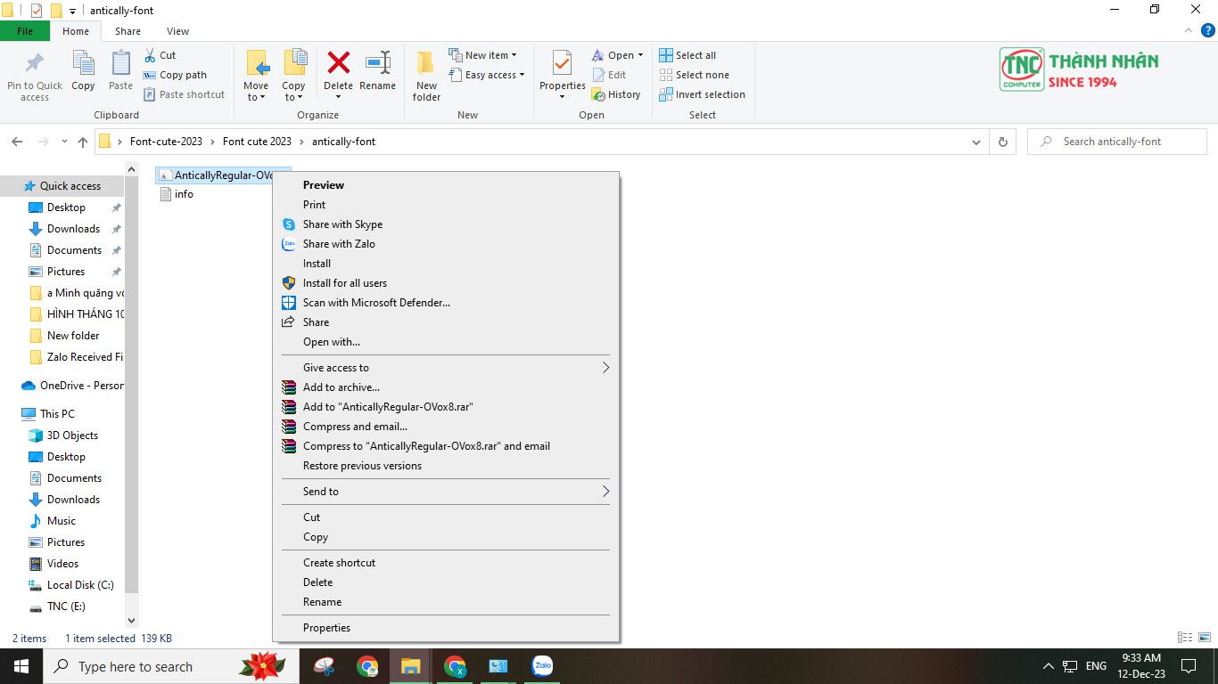
Task: Choose Properties at context menu bottom
Action: pos(326,628)
